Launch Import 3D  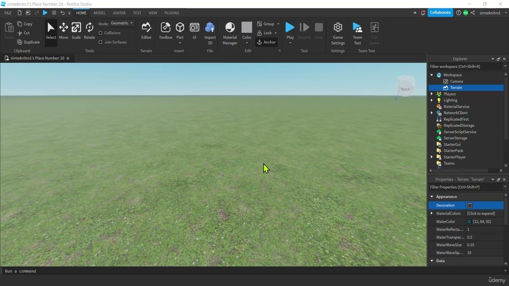pos(210,33)
